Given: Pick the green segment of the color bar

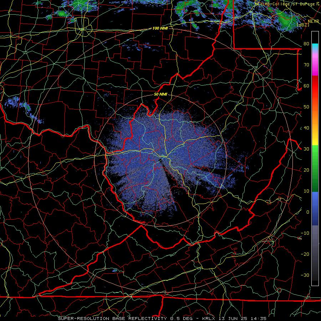Looking at the screenshot, I should 315,168.
